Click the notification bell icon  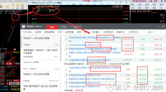click(x=162, y=1)
